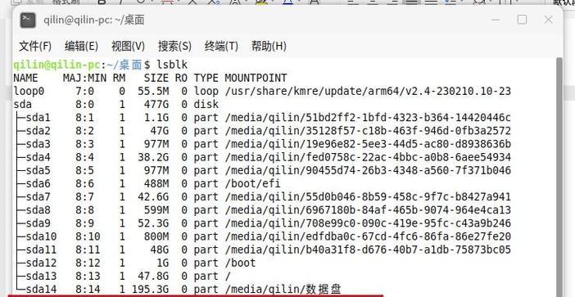Click the 'sda5' partition name

(38, 170)
